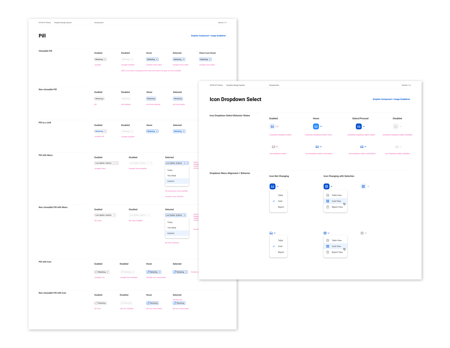Click the Icon Dropdown Select page heading
Viewport: 450px width, 348px height.
click(x=236, y=99)
